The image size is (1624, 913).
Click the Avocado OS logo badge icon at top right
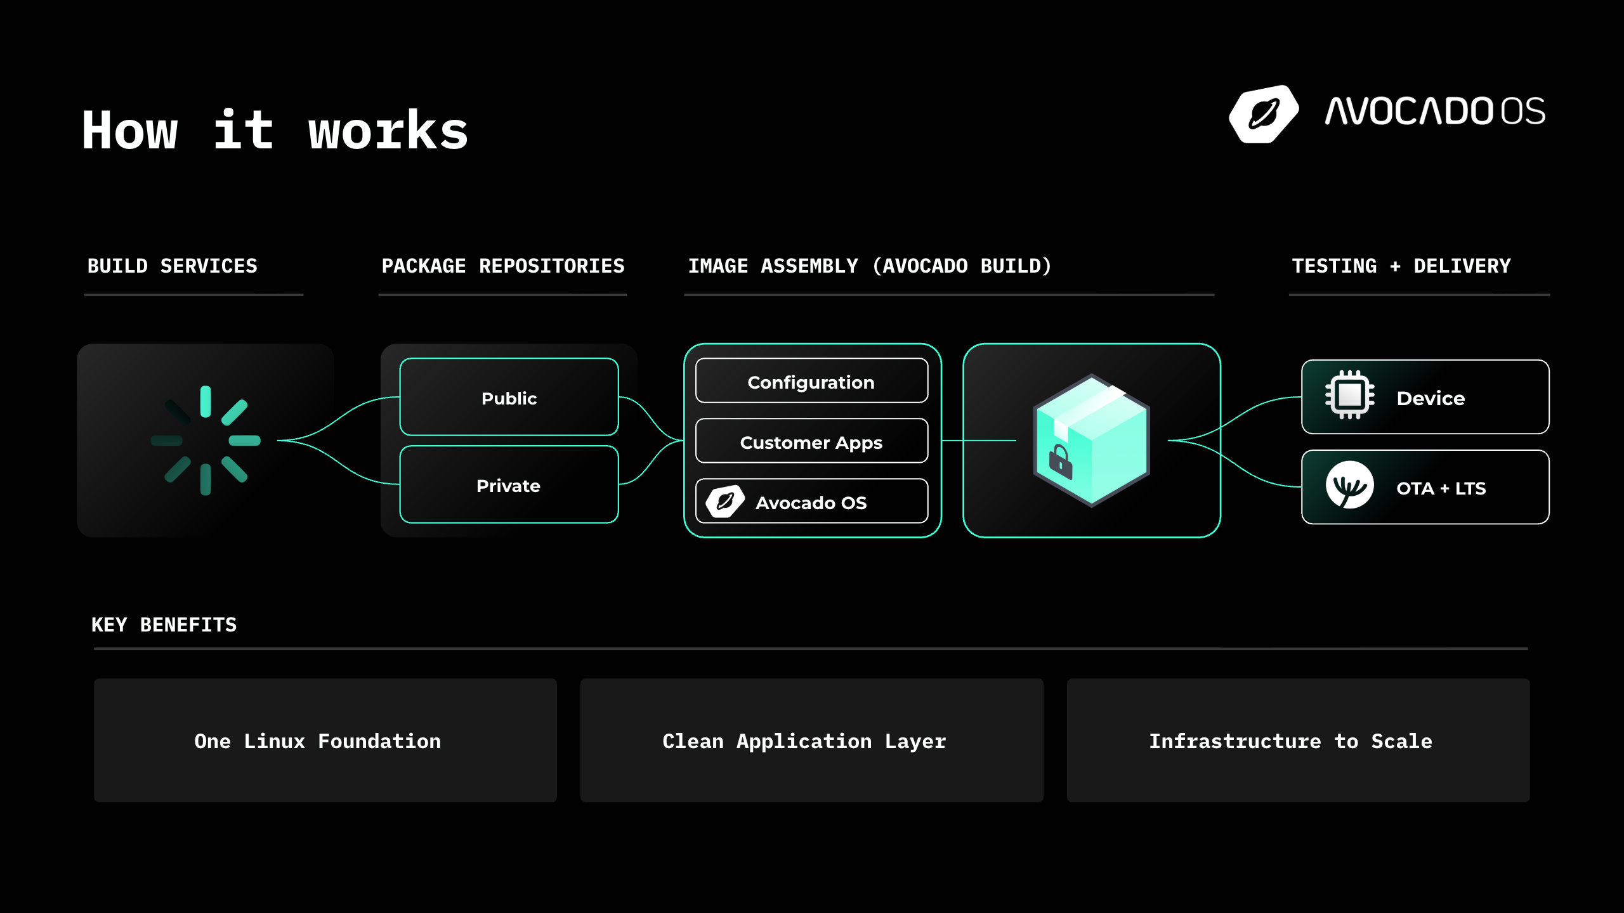[x=1264, y=114]
